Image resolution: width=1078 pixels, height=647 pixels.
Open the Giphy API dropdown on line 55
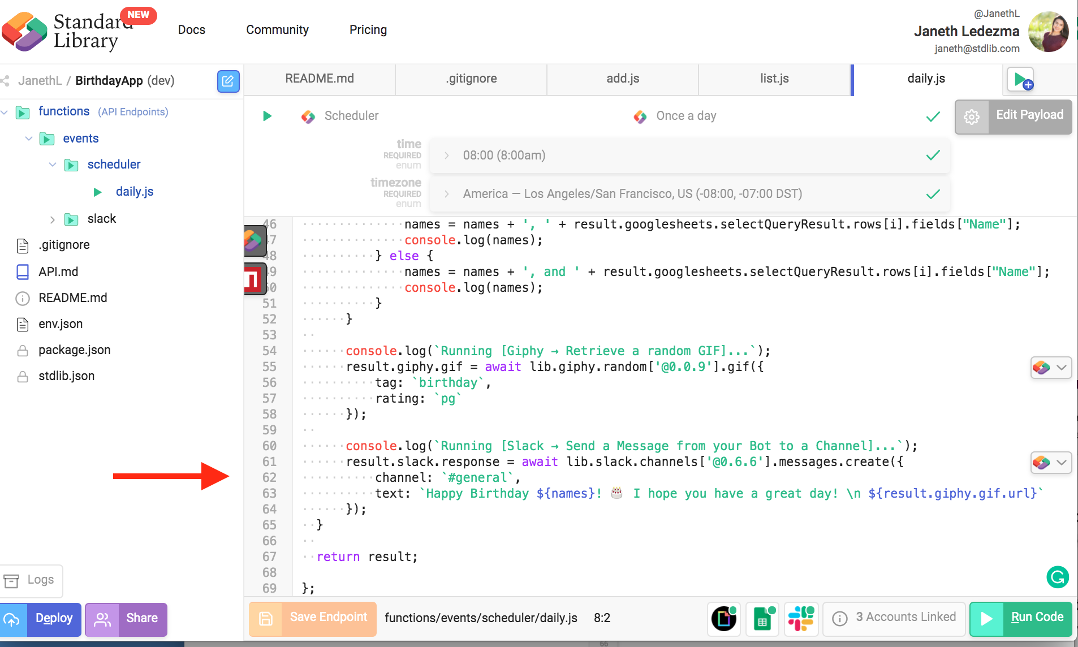point(1051,368)
